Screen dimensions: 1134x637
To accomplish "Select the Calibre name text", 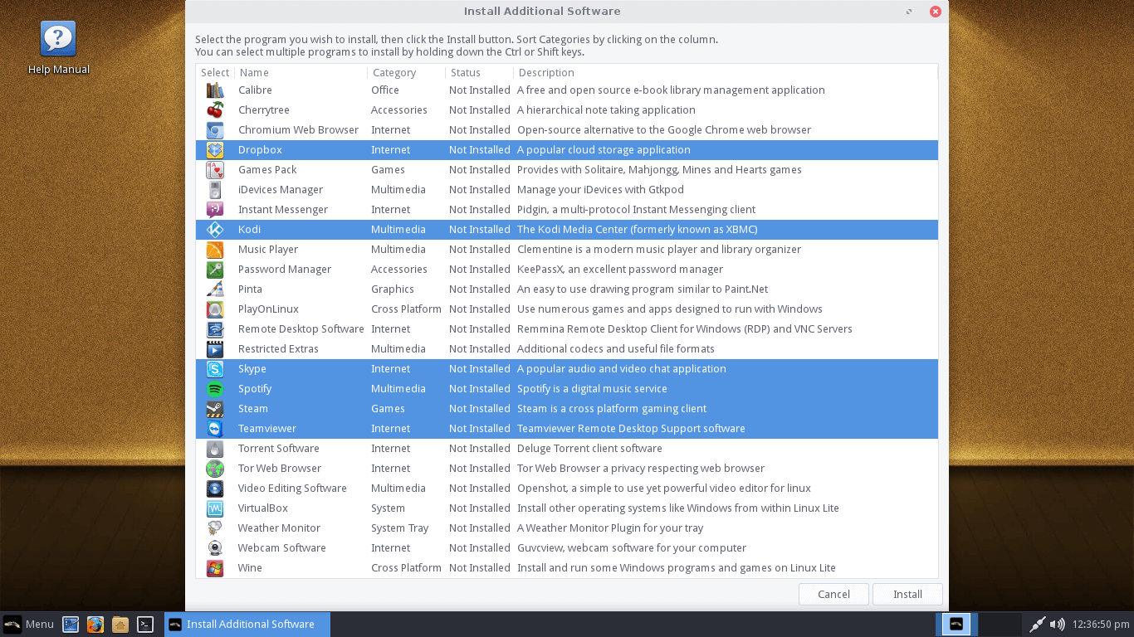I will pyautogui.click(x=255, y=90).
